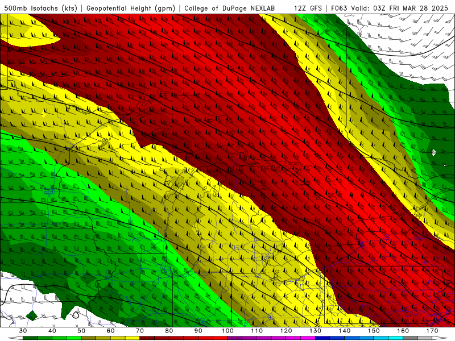Select the bright yellow swatch just before 70
Viewport: 455px width, 341px height.
pyautogui.click(x=133, y=338)
